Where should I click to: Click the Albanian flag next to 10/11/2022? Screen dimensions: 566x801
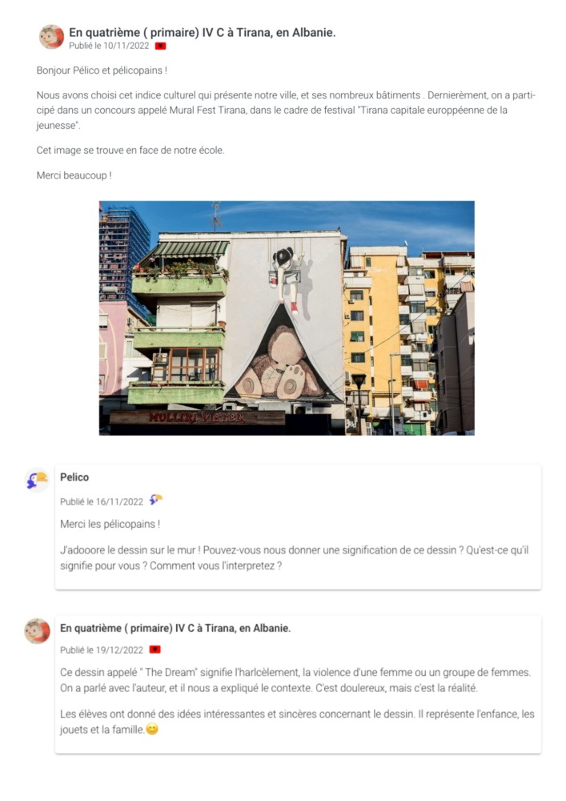tap(160, 46)
